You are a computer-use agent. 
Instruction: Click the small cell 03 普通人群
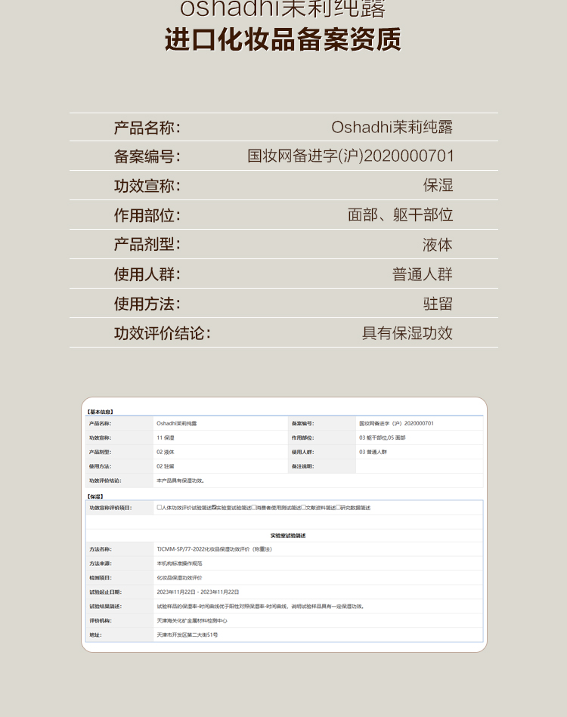coord(373,452)
